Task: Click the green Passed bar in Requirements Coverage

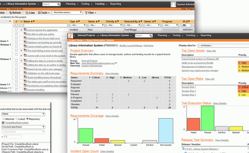Action: (86, 136)
